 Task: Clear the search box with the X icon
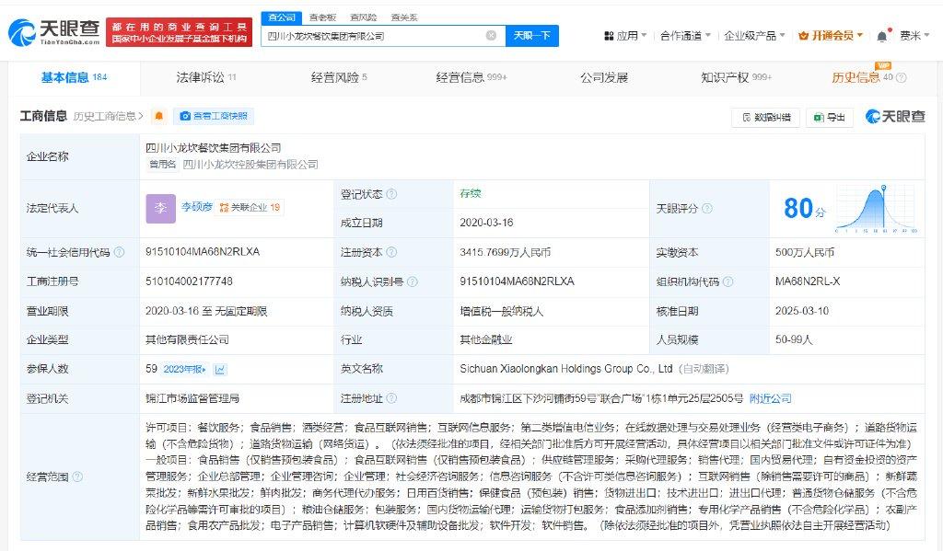click(492, 36)
